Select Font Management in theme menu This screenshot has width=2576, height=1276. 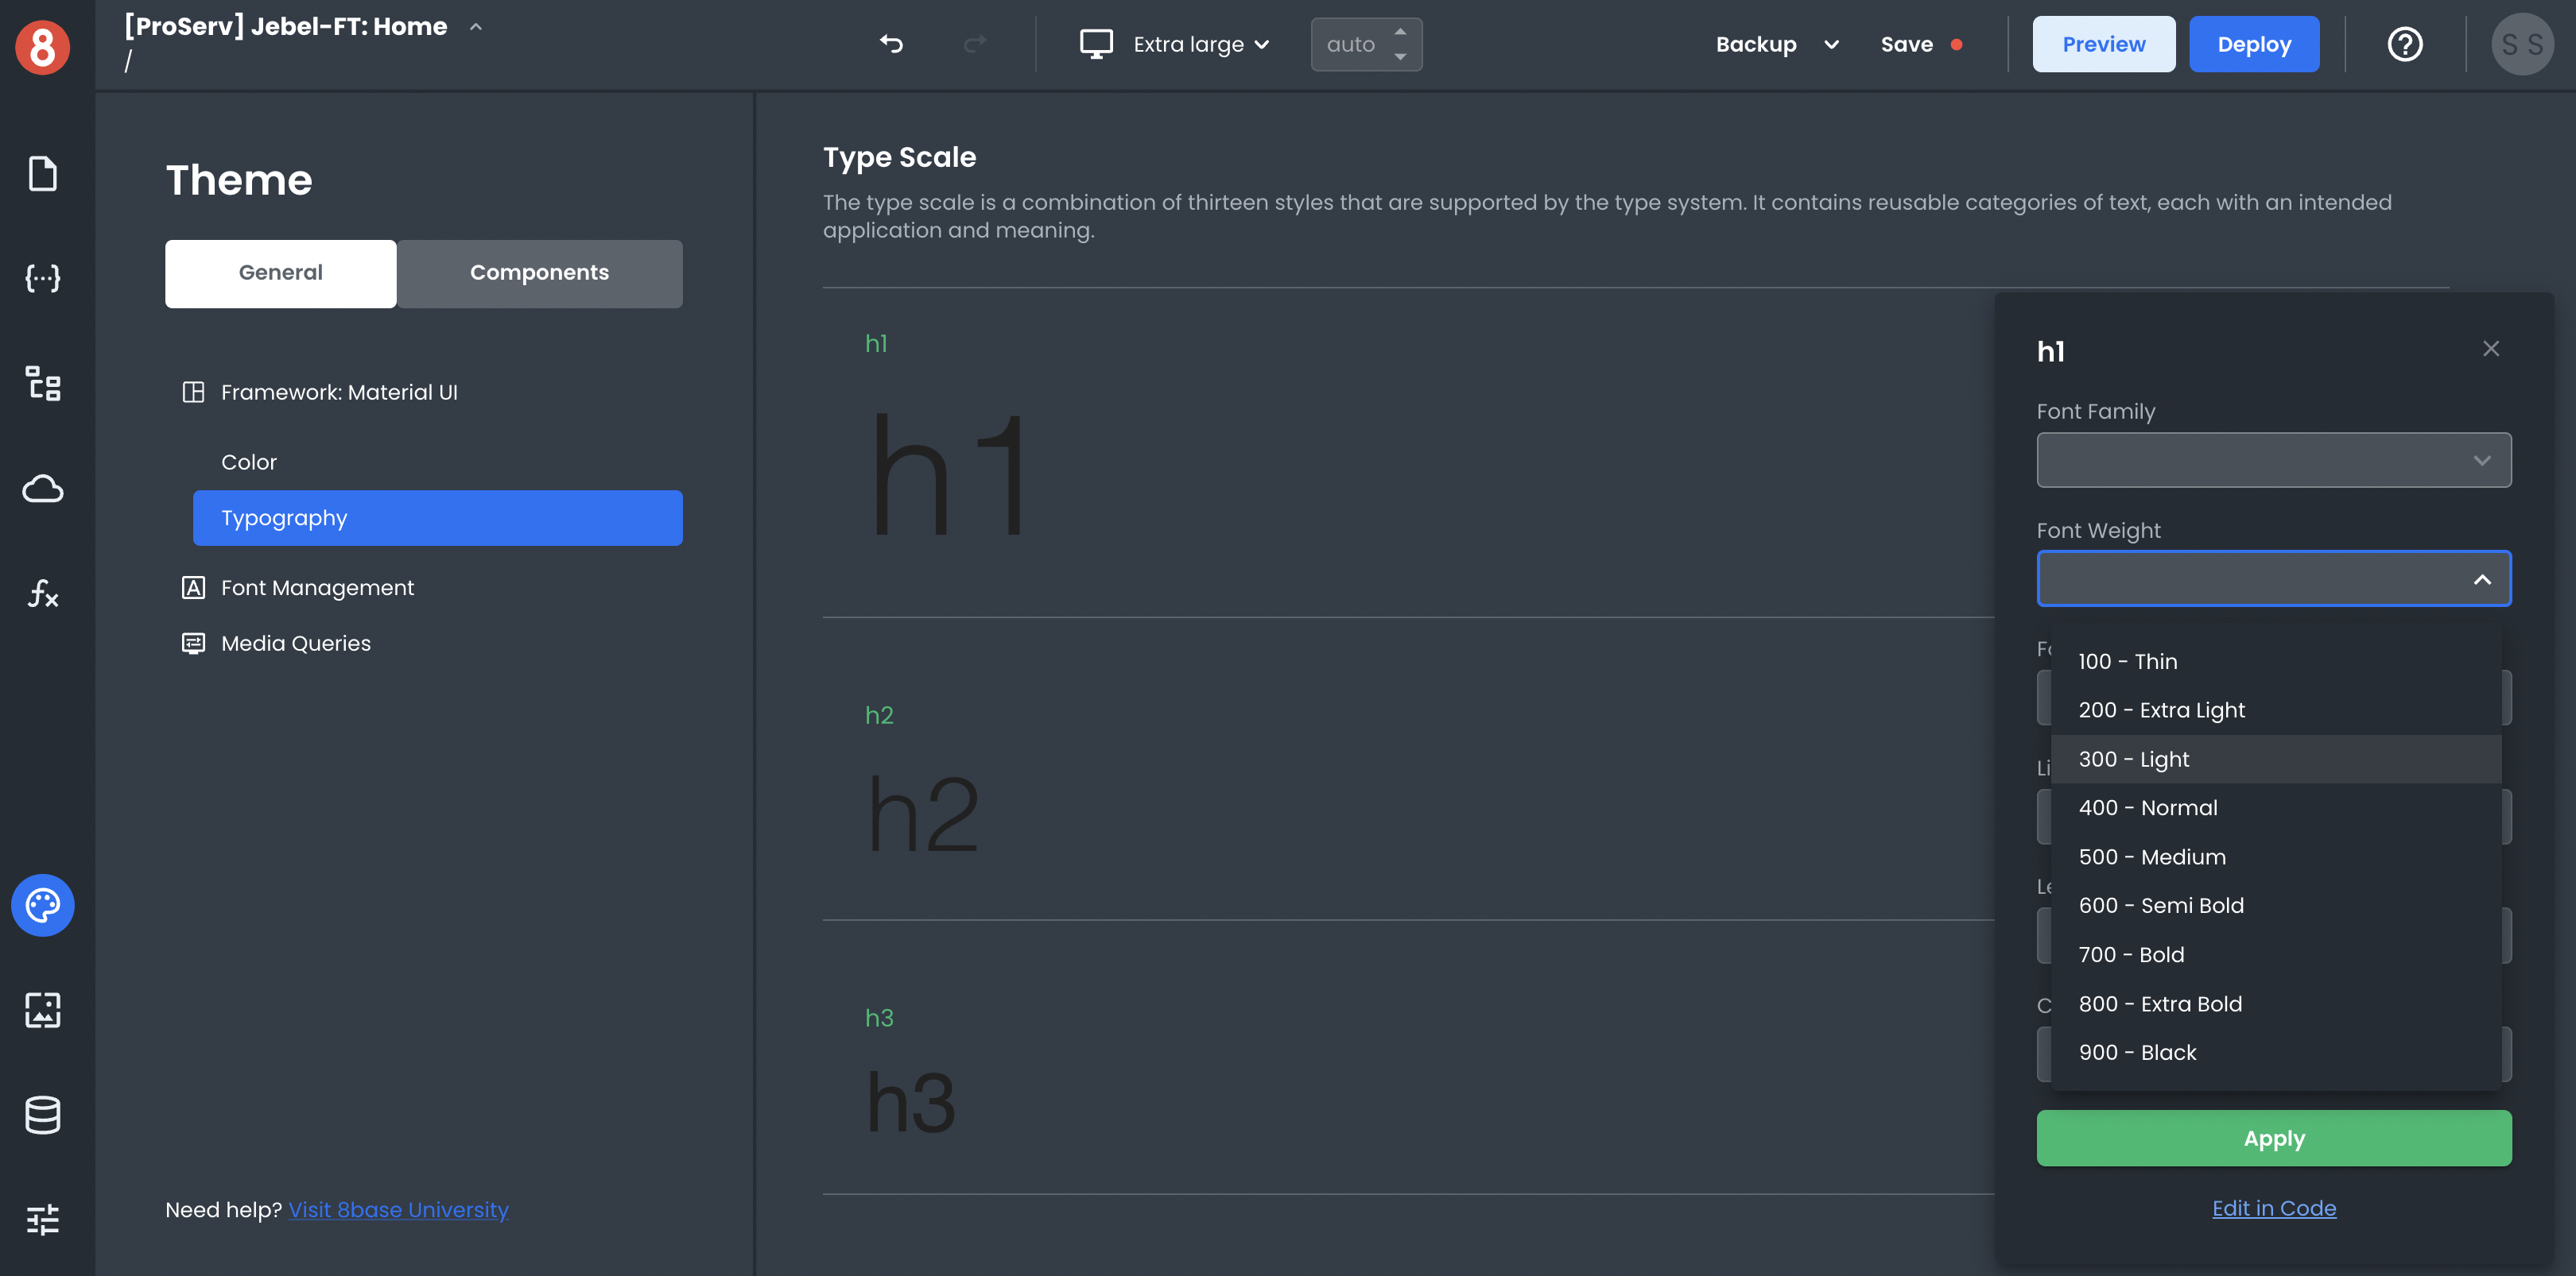(x=317, y=587)
